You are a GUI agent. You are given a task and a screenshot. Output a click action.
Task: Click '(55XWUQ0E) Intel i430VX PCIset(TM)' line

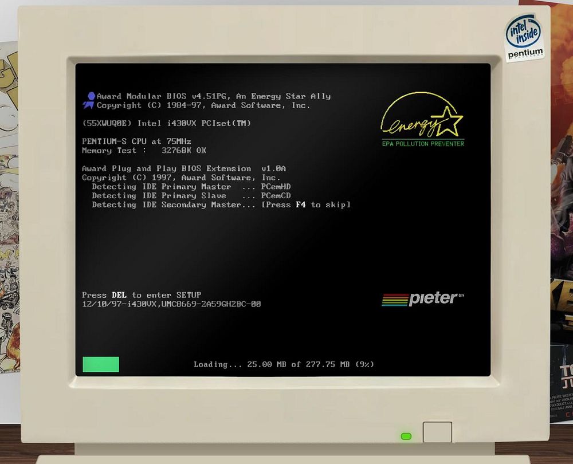click(x=167, y=123)
